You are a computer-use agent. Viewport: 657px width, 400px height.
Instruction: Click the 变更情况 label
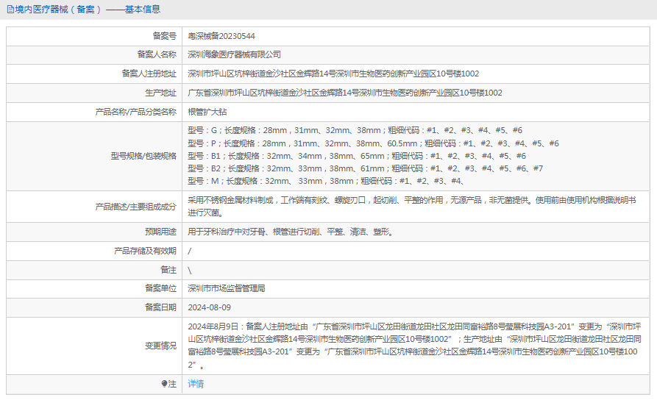[x=160, y=346]
